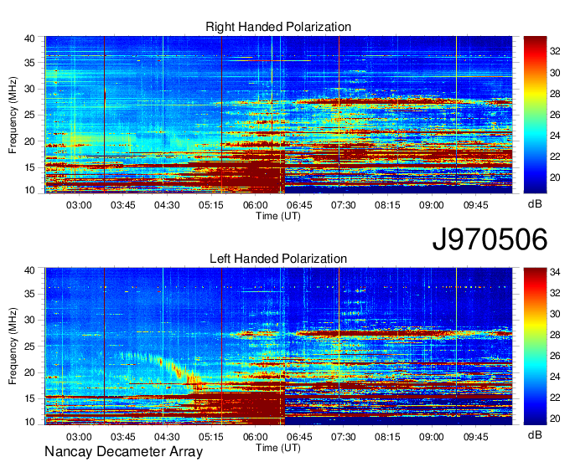Screen dimensions: 570x462
Task: Click 08:15 time tick of Left Handed plot
Action: tap(387, 437)
